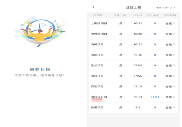Screen dimensions: 182x127
Task: Click 查看 on the 安阳项目 row
Action: 170,86
